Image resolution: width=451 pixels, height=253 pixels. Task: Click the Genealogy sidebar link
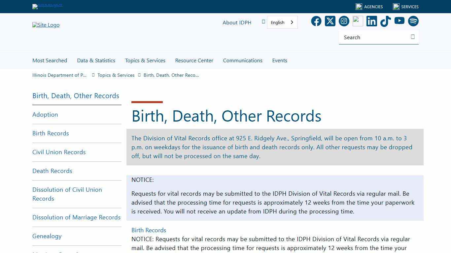point(47,236)
